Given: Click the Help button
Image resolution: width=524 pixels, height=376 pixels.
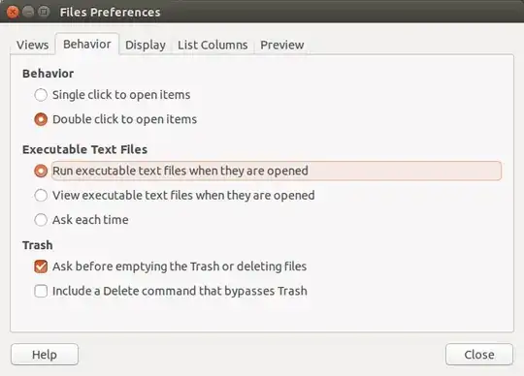Looking at the screenshot, I should click(x=45, y=355).
